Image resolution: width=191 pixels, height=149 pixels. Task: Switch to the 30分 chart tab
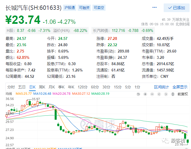tap(106, 87)
